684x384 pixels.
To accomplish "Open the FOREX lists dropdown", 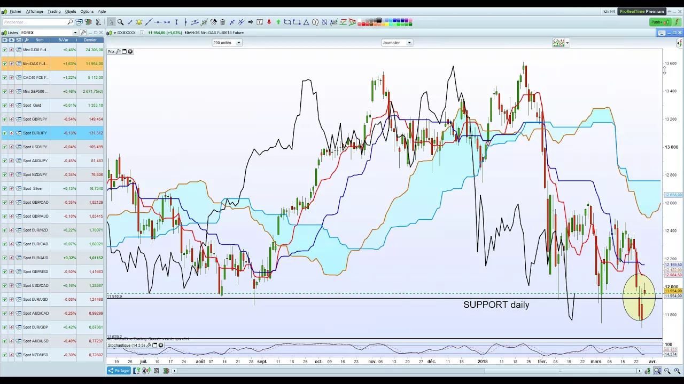I will [x=75, y=33].
